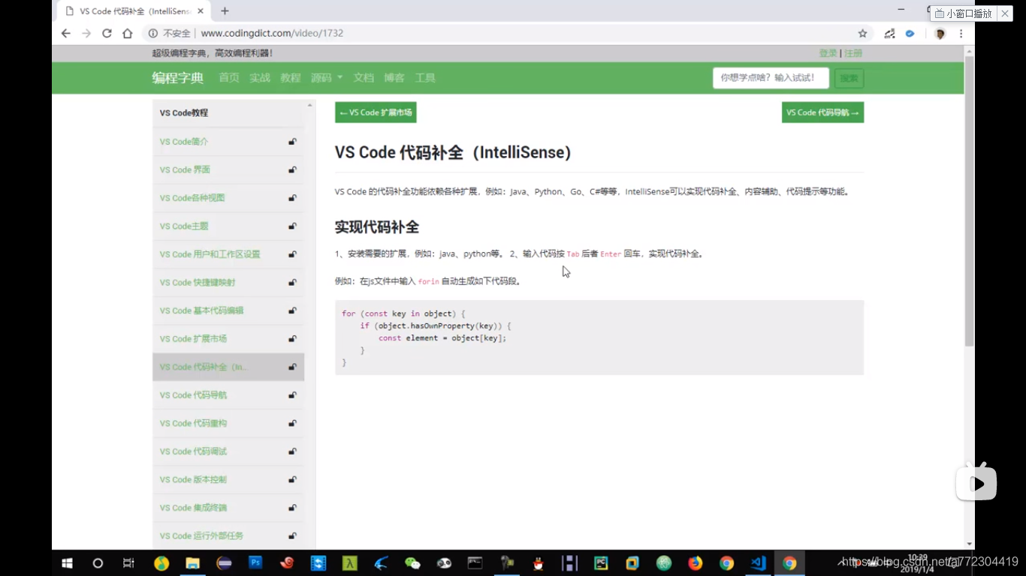Viewport: 1026px width, 576px height.
Task: Open the 教程 nav item
Action: (x=291, y=78)
